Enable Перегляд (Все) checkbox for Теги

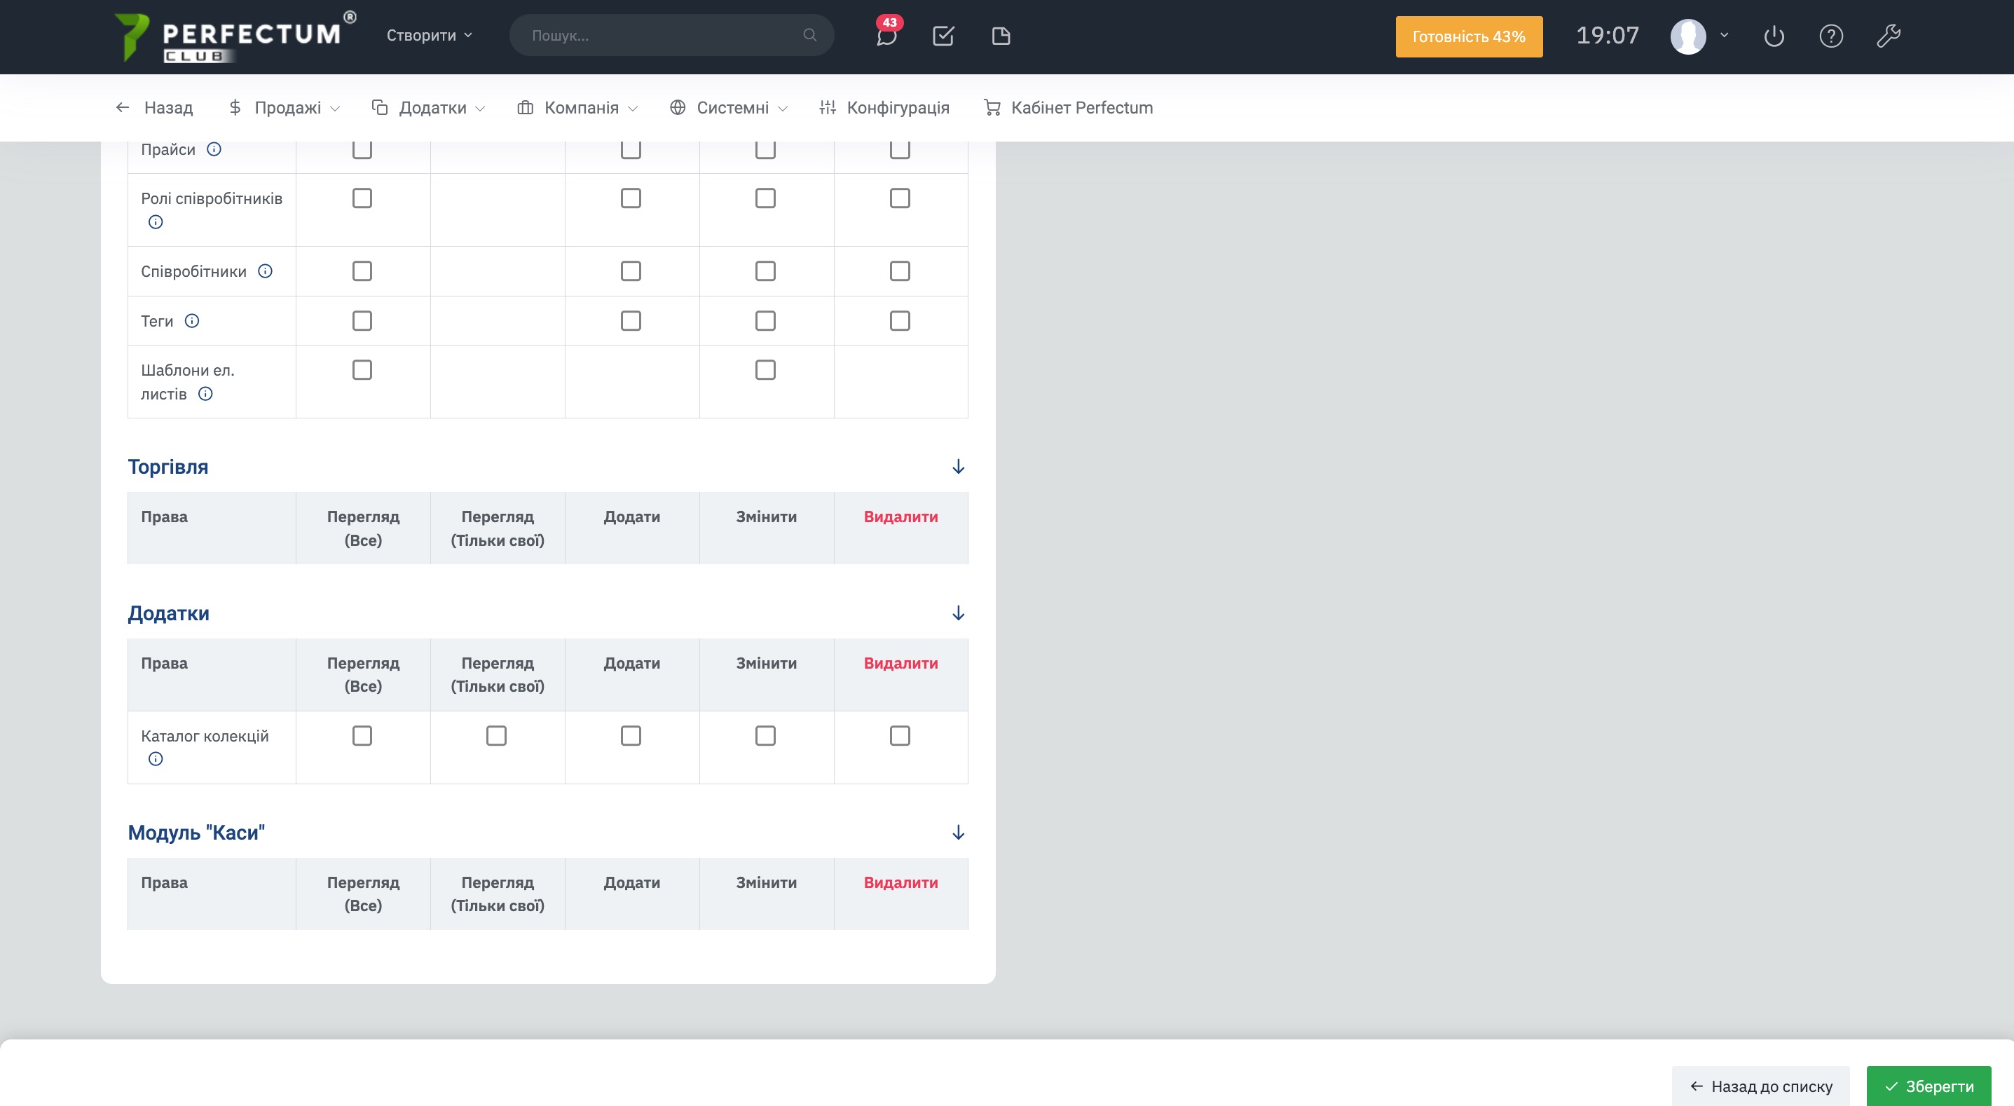[x=362, y=321]
